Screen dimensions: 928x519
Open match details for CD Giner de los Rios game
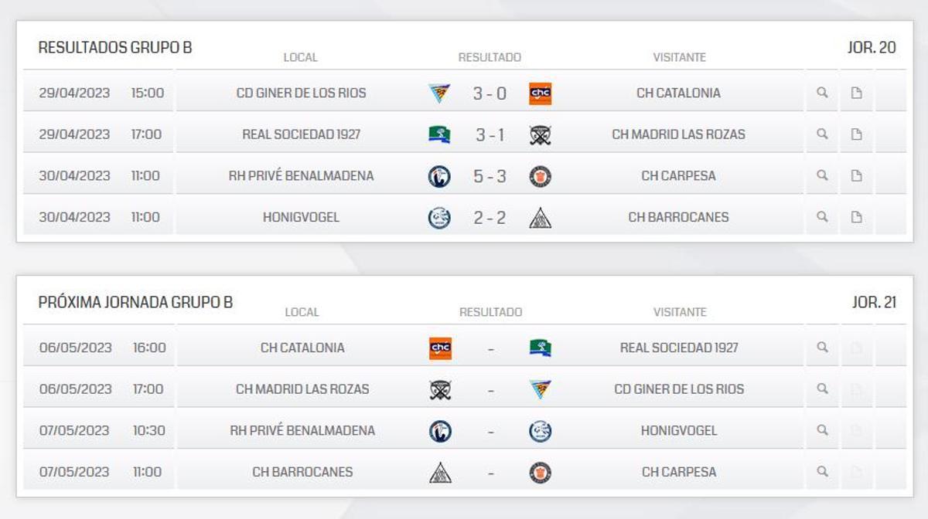821,92
